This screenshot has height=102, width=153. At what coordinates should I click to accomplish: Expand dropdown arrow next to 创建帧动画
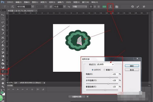point(87,97)
